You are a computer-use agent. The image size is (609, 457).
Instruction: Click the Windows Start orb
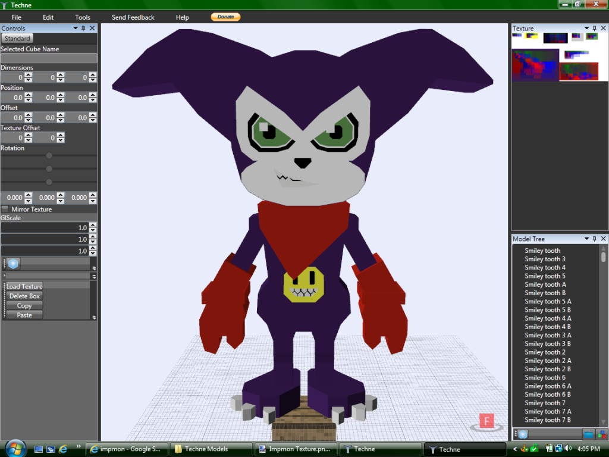(15, 449)
